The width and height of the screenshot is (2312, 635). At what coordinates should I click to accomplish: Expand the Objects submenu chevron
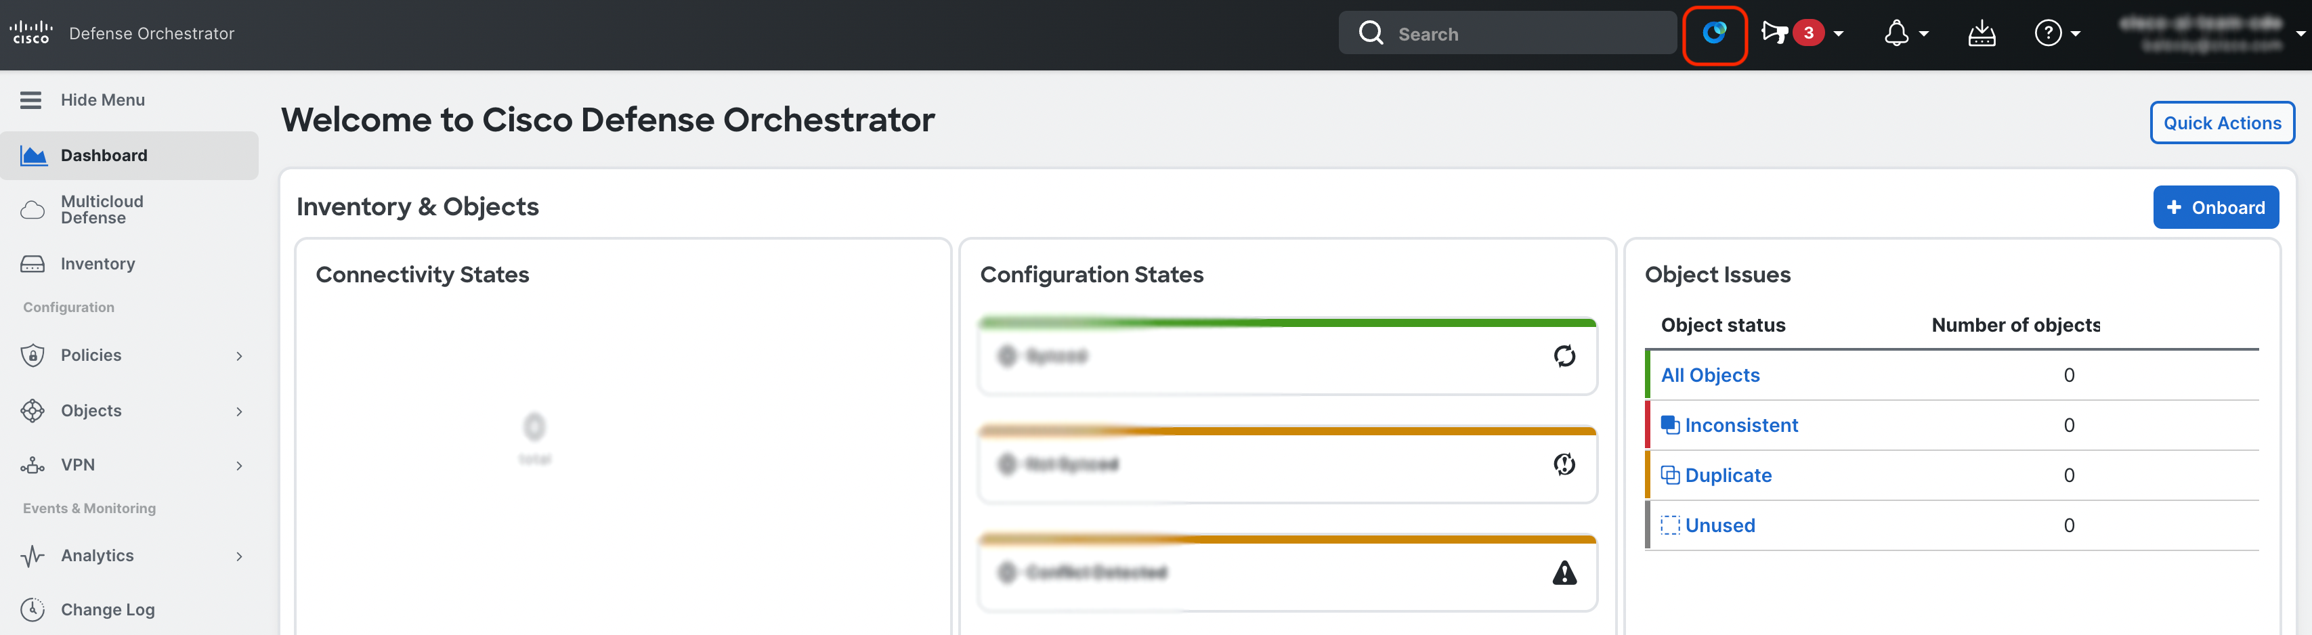pyautogui.click(x=239, y=411)
